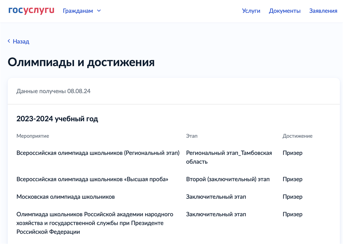Image resolution: width=343 pixels, height=244 pixels.
Task: Click the Мероприятие column header
Action: click(x=33, y=136)
